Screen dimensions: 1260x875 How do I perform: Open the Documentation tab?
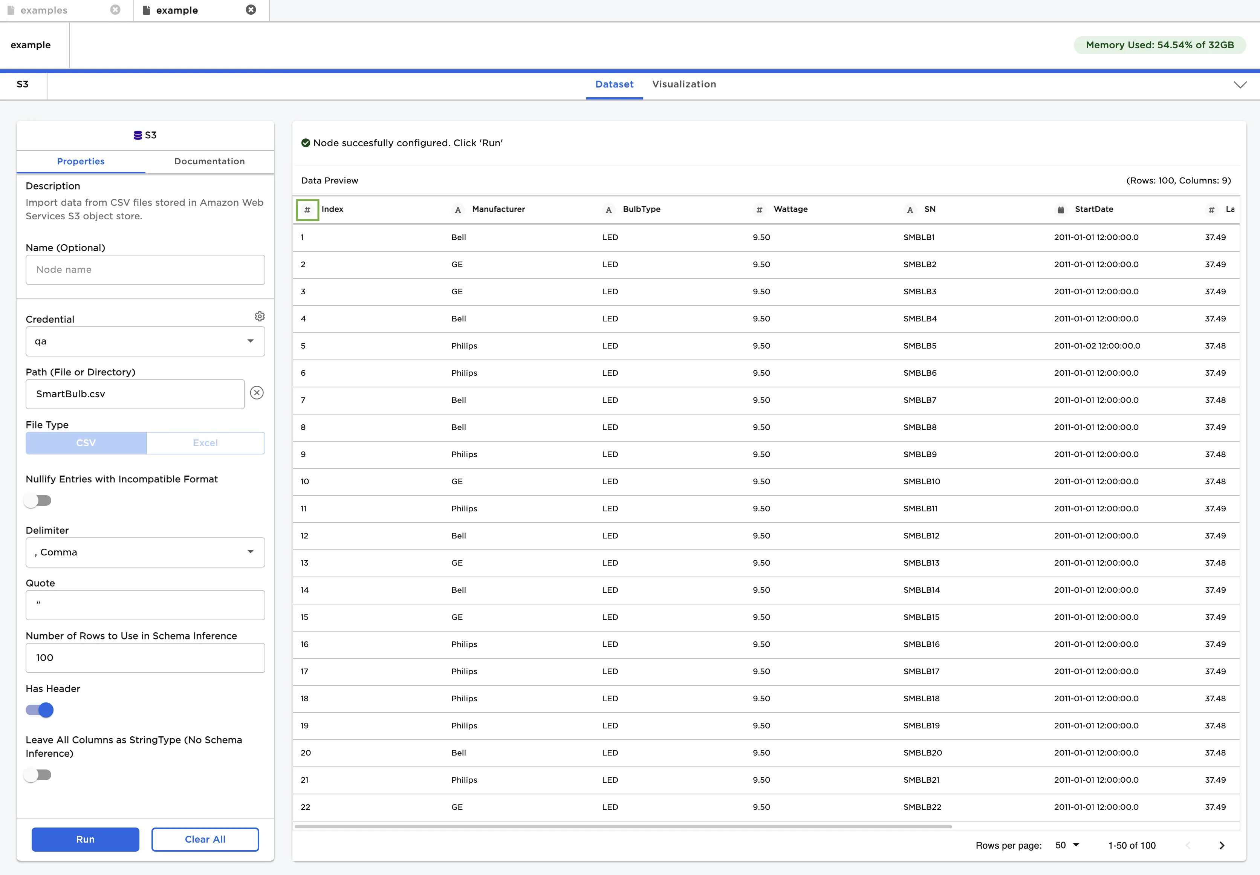[x=209, y=161]
